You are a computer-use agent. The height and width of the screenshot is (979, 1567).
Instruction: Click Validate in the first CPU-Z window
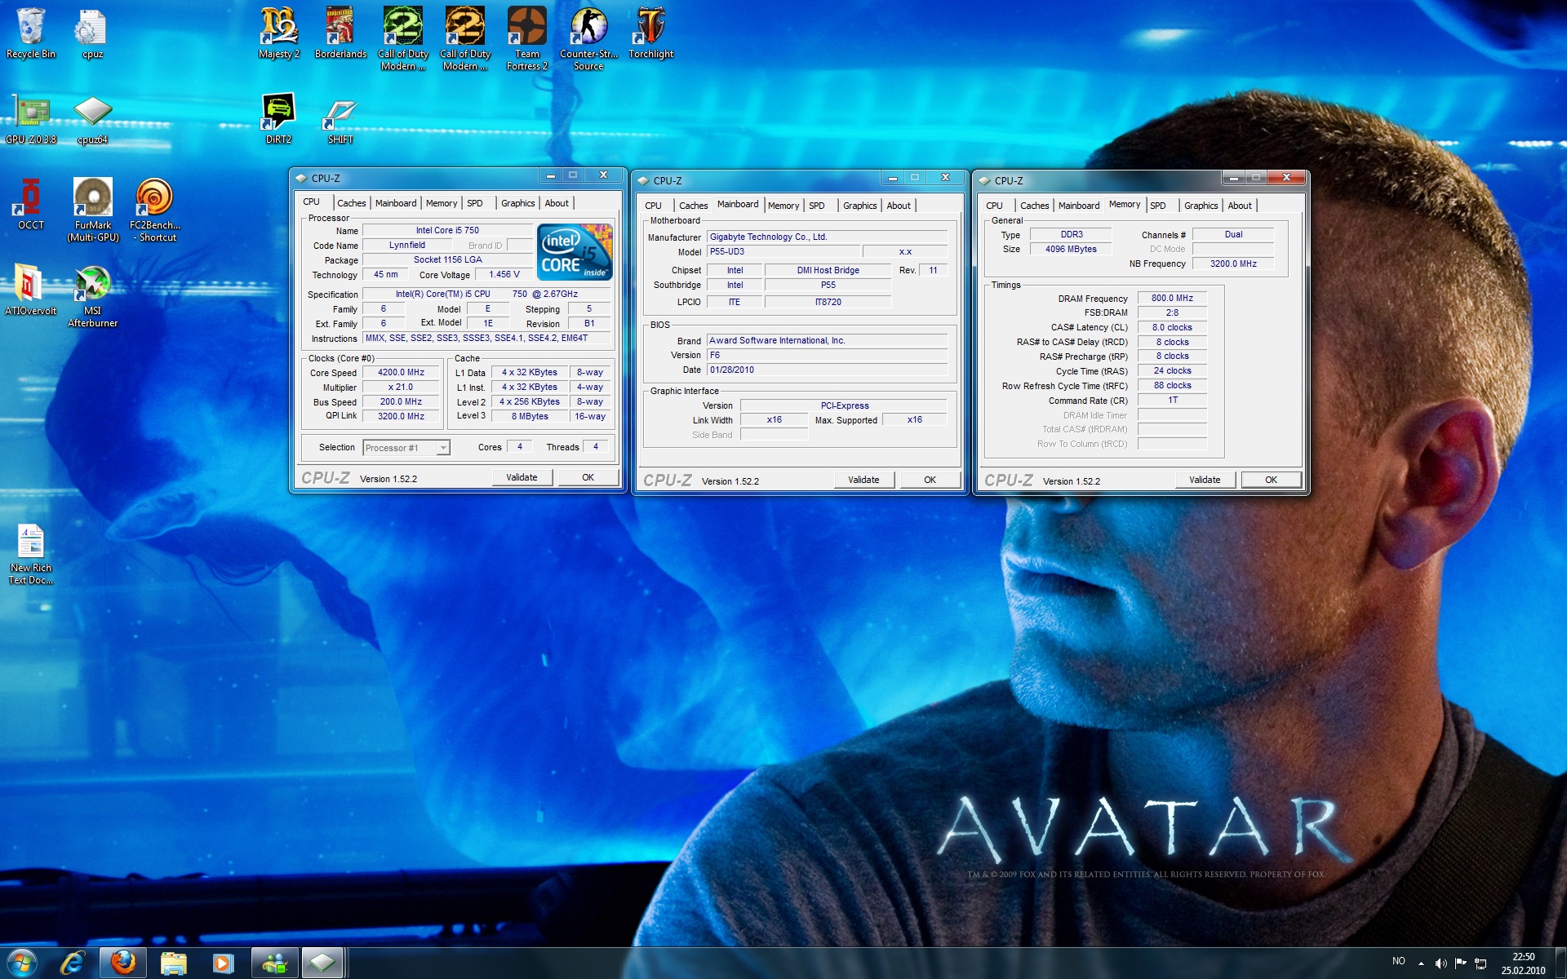pyautogui.click(x=522, y=477)
